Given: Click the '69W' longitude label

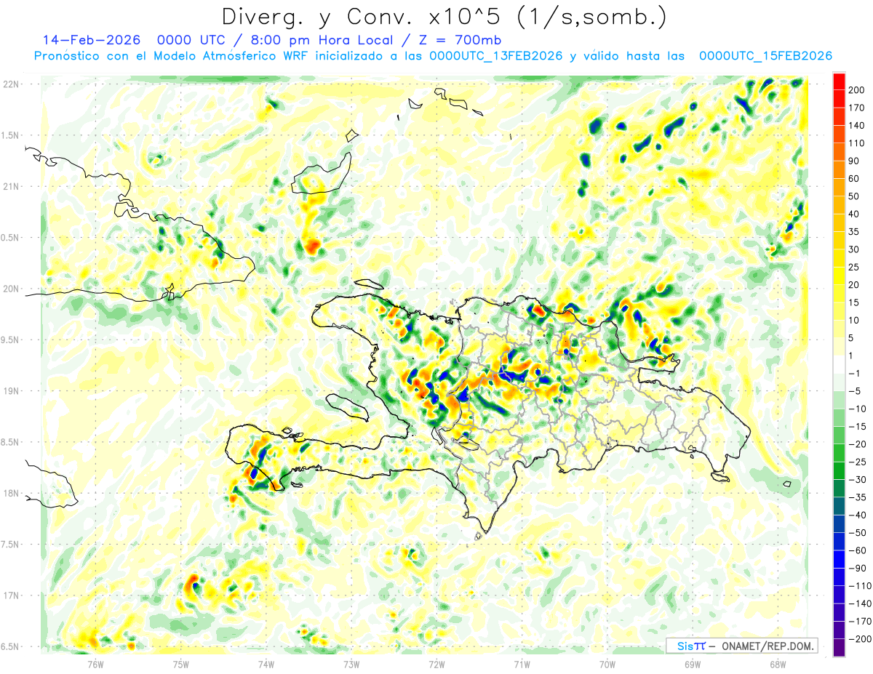Looking at the screenshot, I should (693, 664).
